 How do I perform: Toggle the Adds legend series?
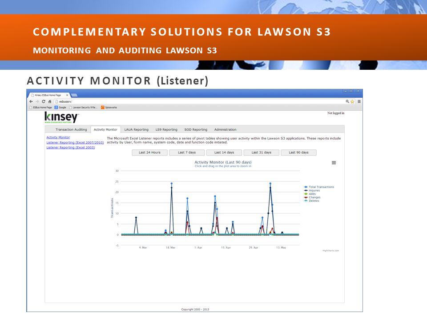point(310,194)
